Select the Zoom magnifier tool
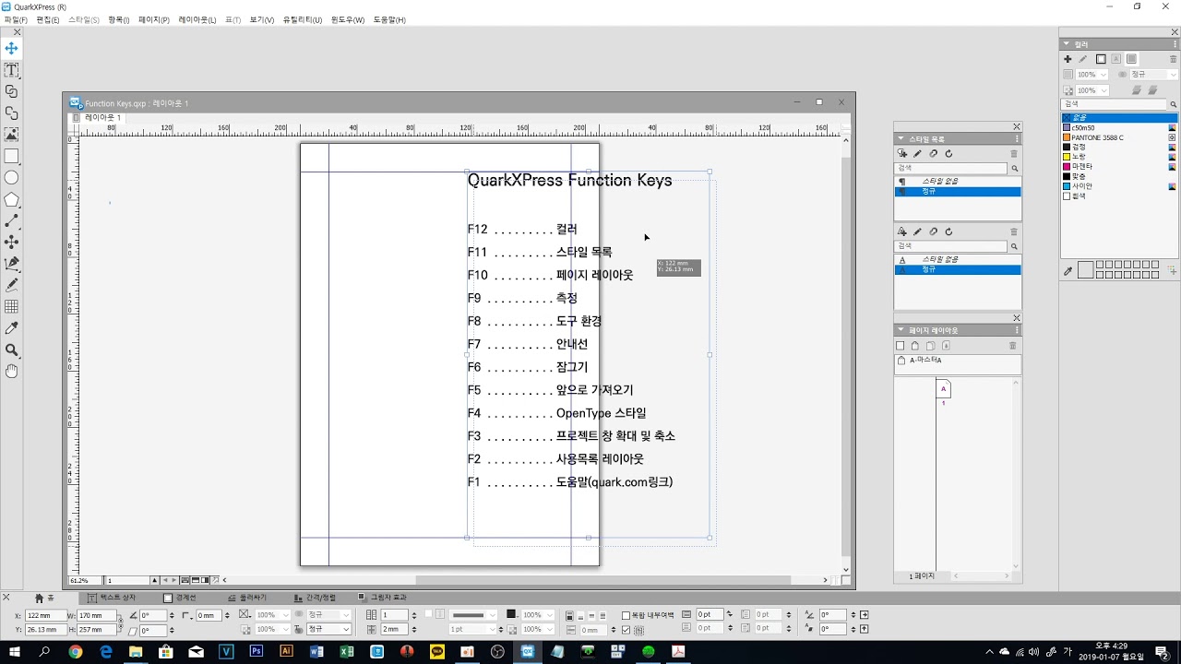Viewport: 1181px width, 664px height. (x=11, y=350)
